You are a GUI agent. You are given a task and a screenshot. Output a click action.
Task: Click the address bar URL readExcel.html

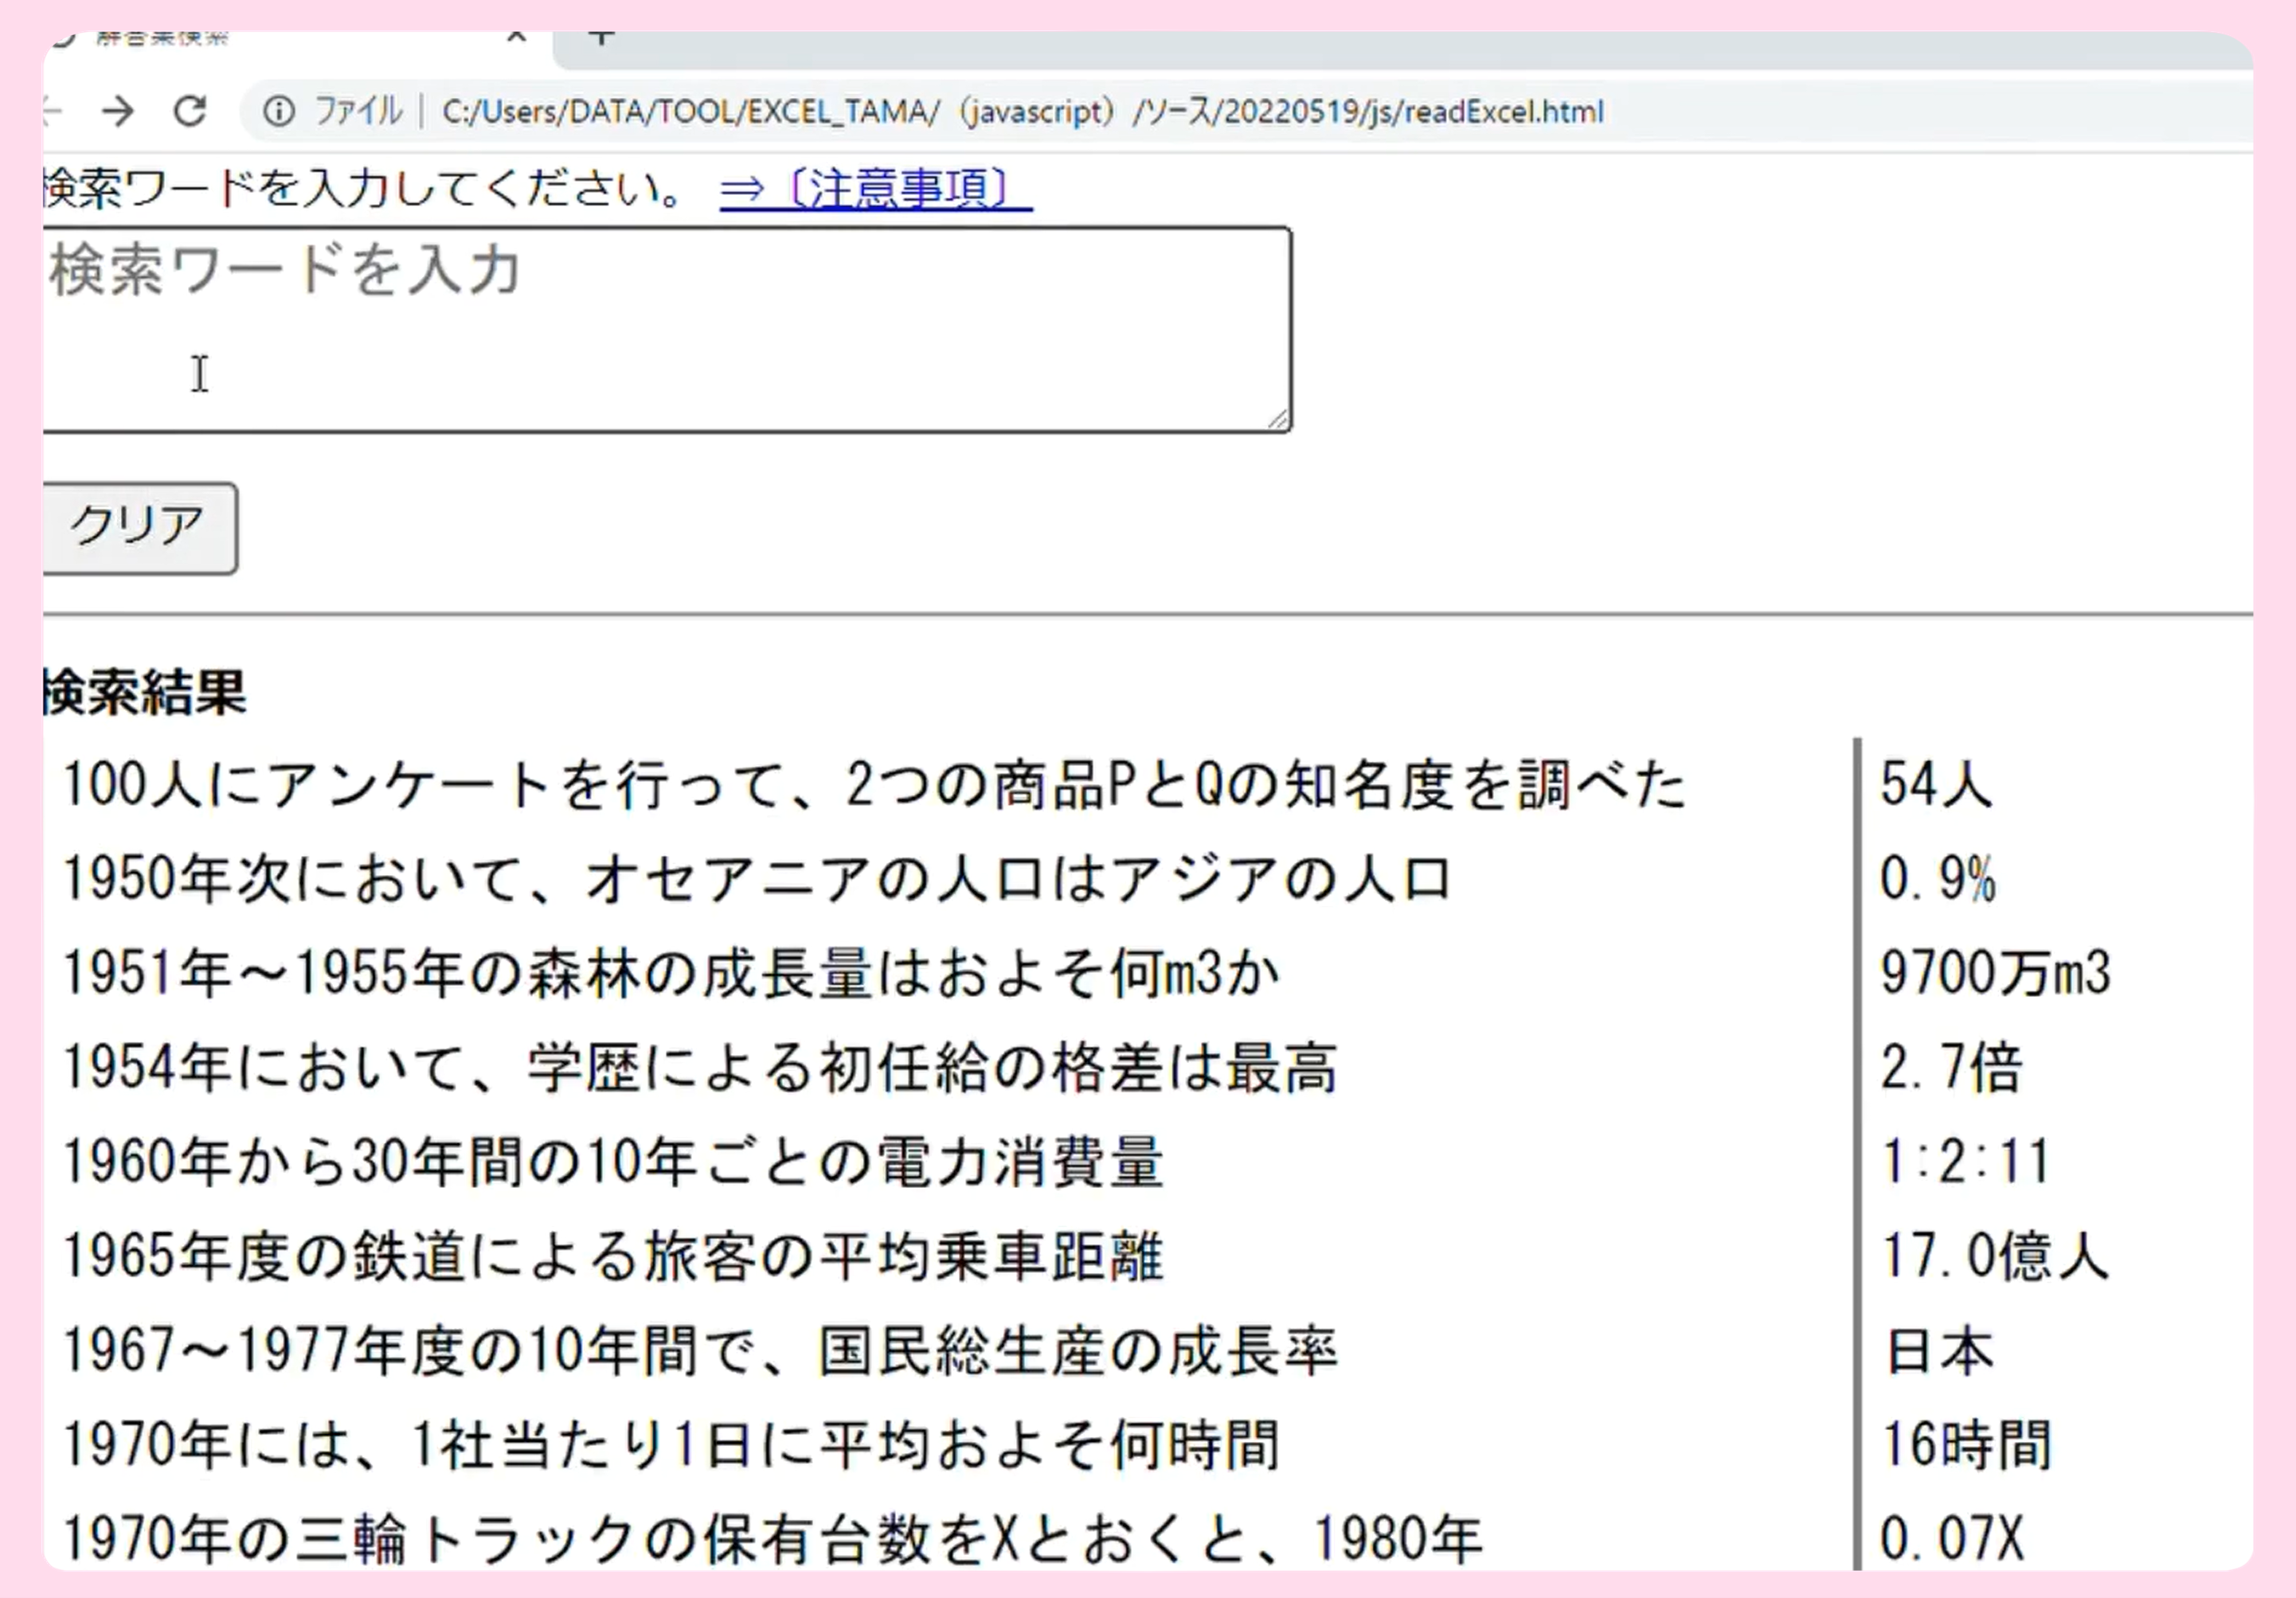tap(1022, 111)
